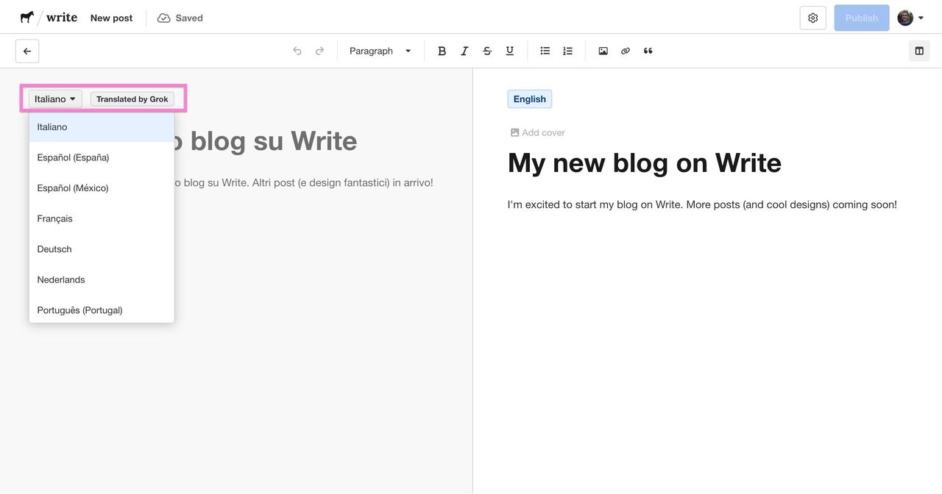
Task: Redo the last edit
Action: coord(319,51)
